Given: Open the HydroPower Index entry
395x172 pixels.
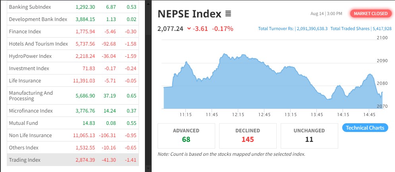Looking at the screenshot, I should (x=30, y=56).
